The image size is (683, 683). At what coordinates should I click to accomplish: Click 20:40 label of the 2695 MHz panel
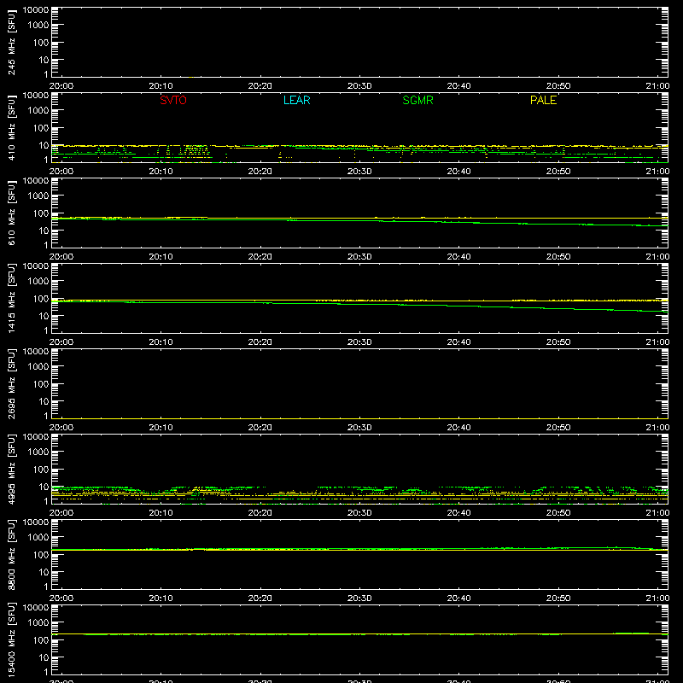(458, 428)
